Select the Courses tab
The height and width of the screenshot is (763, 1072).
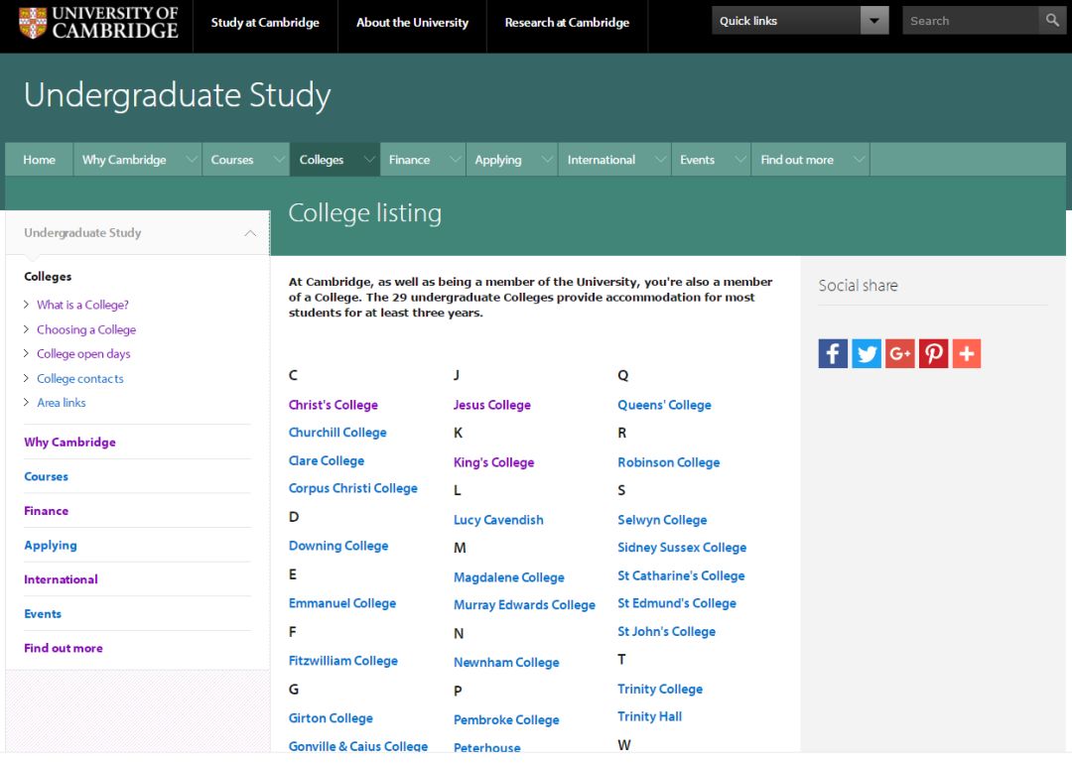tap(232, 160)
